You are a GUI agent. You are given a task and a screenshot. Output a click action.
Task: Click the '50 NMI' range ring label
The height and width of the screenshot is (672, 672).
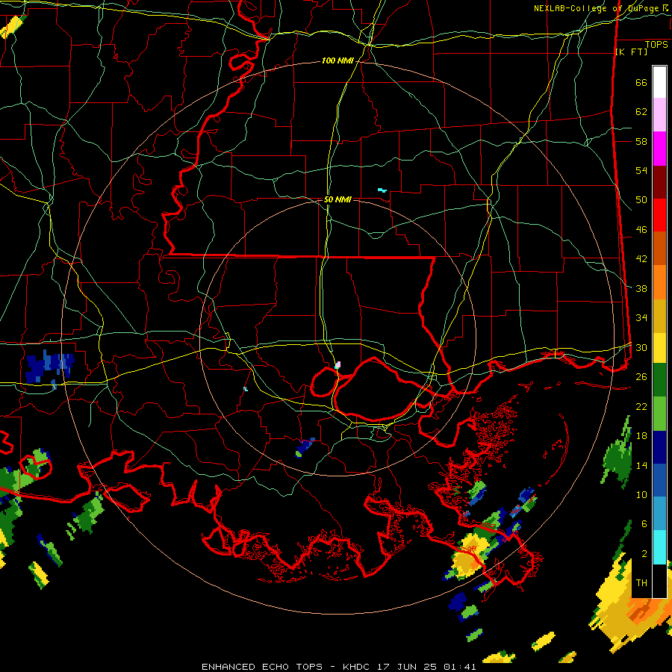[337, 199]
